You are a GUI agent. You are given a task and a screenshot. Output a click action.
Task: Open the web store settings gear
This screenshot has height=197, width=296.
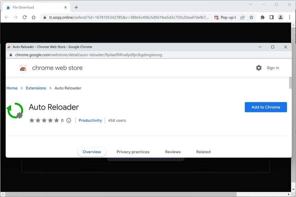click(x=259, y=68)
